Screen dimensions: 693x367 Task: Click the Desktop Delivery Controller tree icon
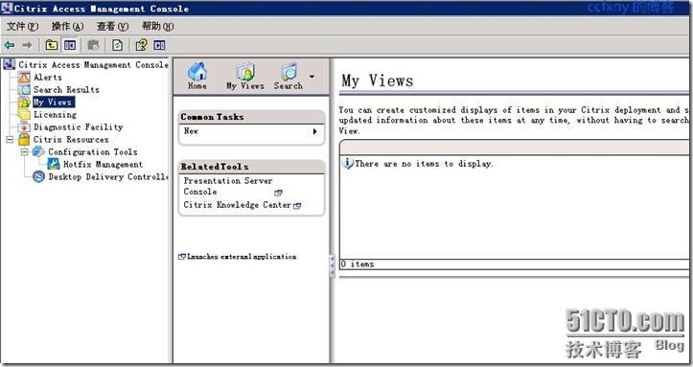point(39,176)
